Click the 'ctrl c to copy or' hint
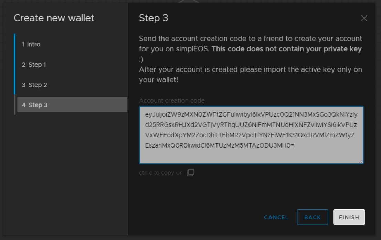 pyautogui.click(x=160, y=173)
